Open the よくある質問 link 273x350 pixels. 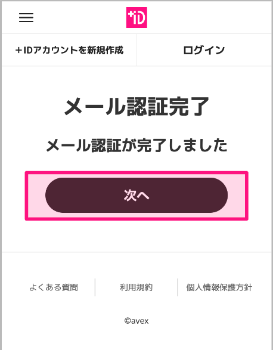(54, 287)
